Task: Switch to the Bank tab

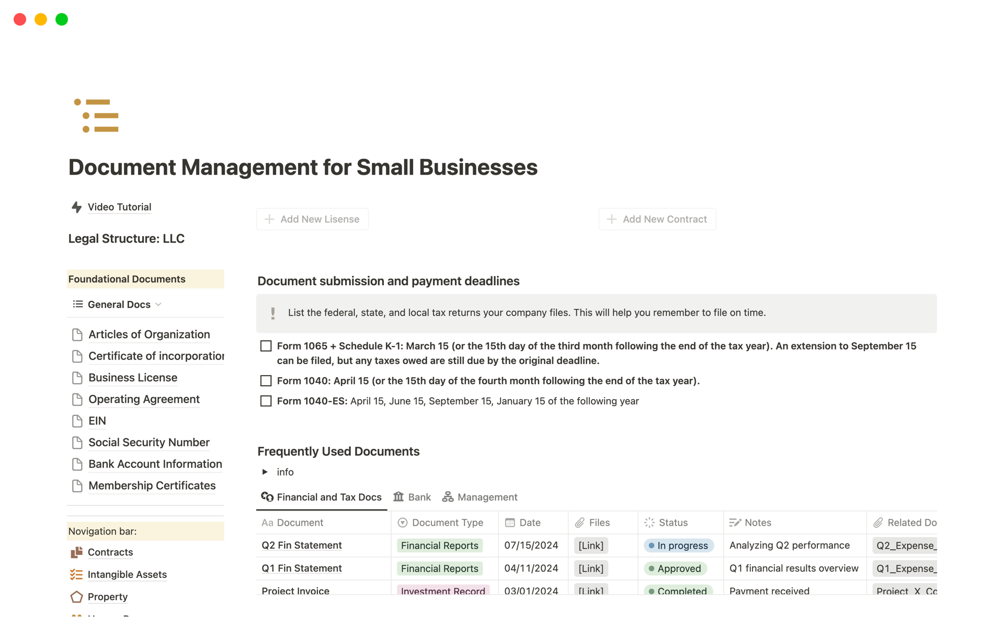Action: tap(413, 497)
